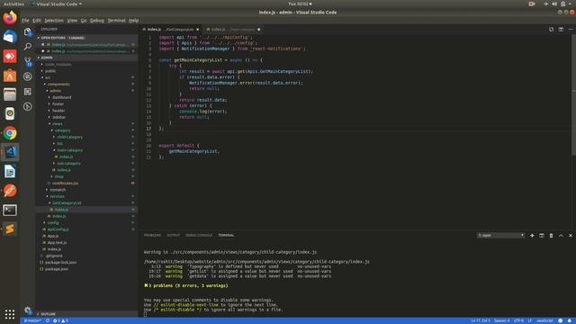Expand the public folder

point(50,71)
